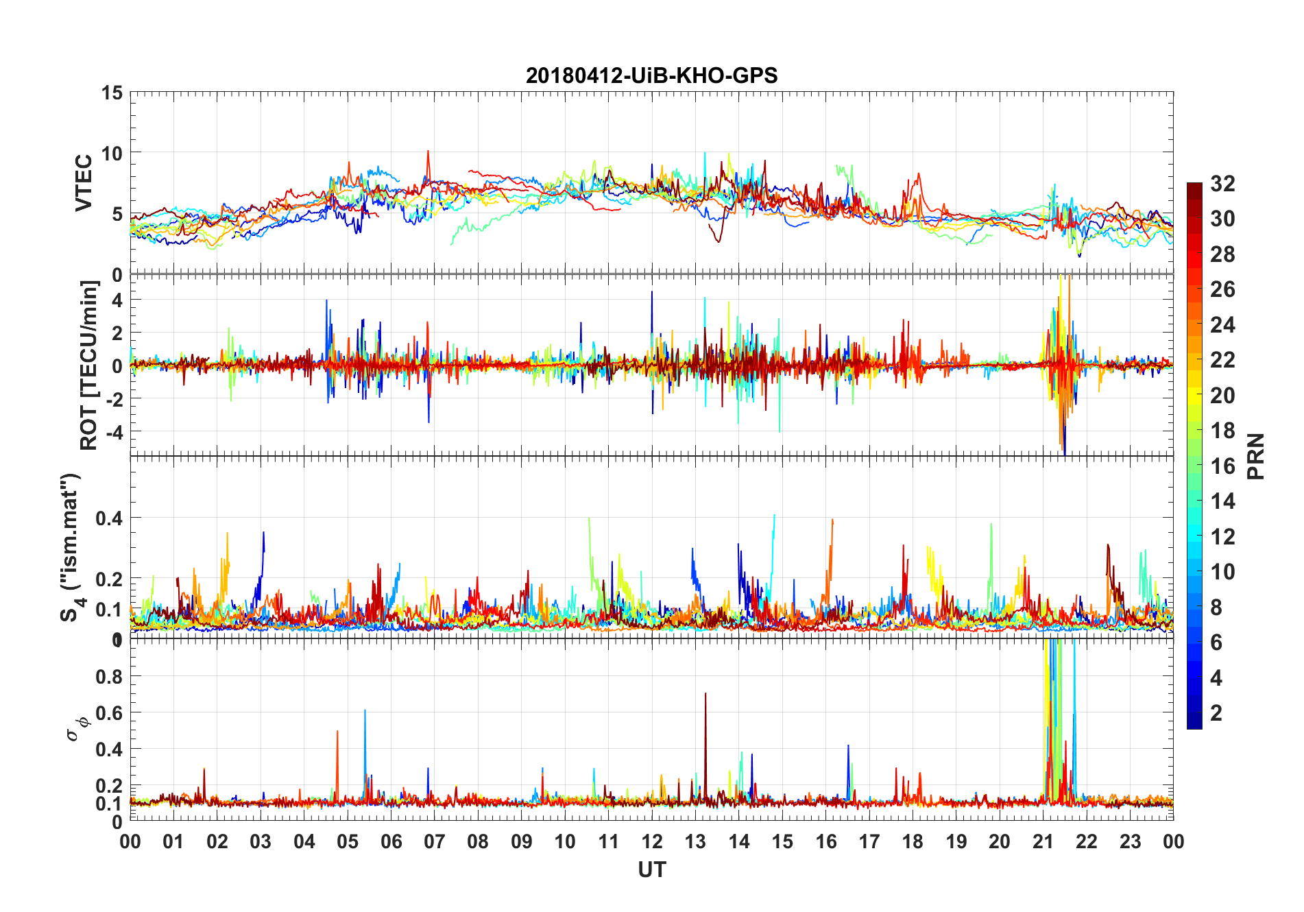This screenshot has height=912, width=1304.
Task: Click x-axis tick label 03
Action: click(261, 841)
